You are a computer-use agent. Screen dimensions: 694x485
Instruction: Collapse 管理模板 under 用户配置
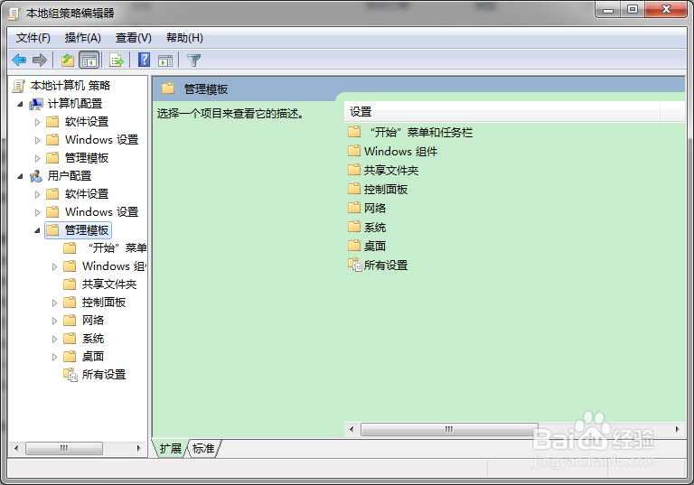(x=38, y=230)
